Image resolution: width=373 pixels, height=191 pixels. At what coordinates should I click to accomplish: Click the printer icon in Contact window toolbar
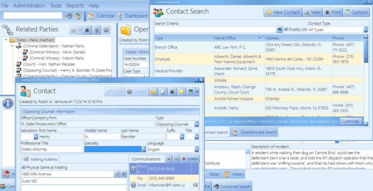(x=172, y=92)
